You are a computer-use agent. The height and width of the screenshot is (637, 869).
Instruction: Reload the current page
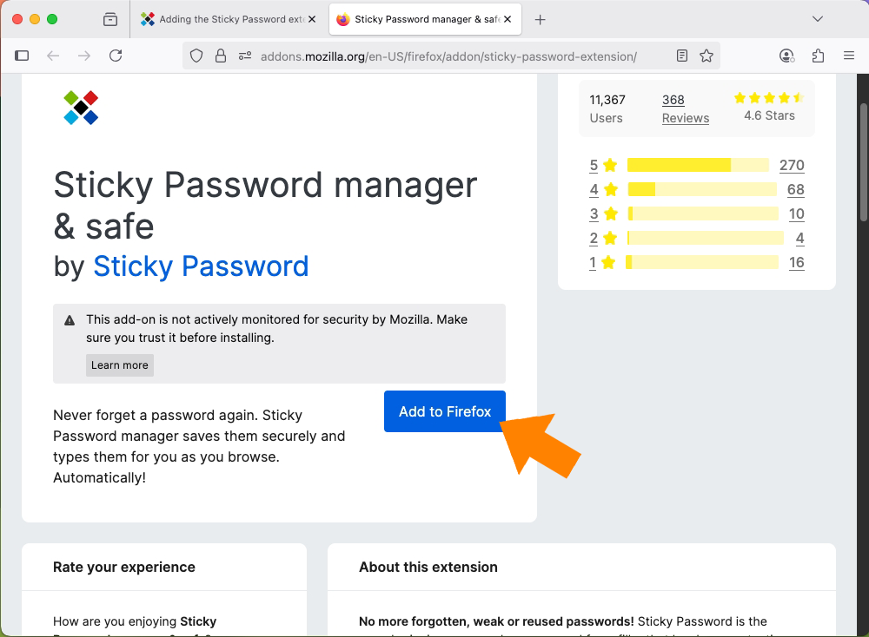click(116, 56)
